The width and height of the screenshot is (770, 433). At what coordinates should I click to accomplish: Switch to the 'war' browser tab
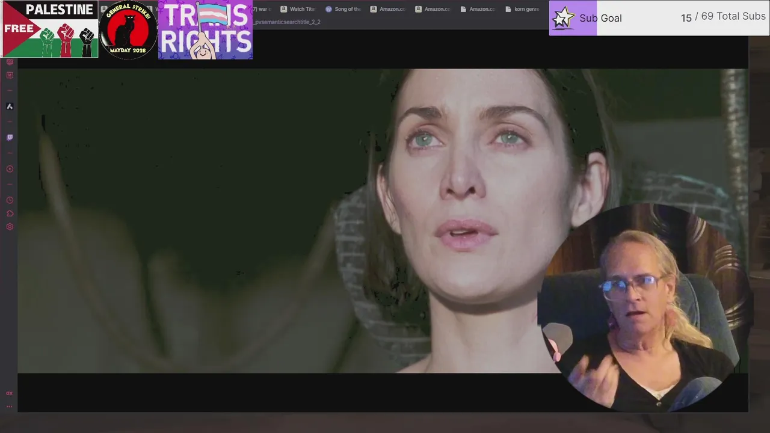click(x=263, y=9)
